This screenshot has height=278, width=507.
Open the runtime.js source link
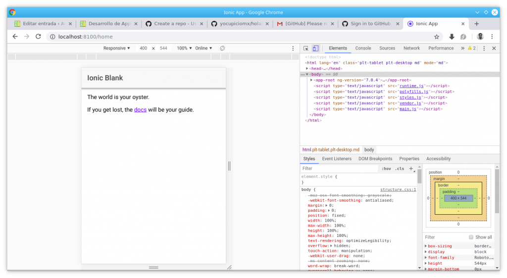pos(411,86)
